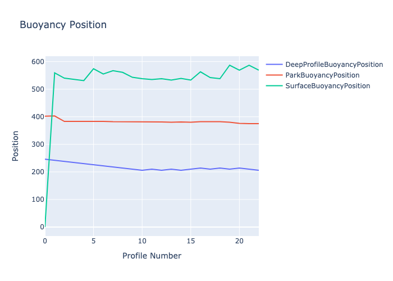Select the "Buoyancy Position" chart title
This screenshot has height=281, width=393.
pos(63,25)
